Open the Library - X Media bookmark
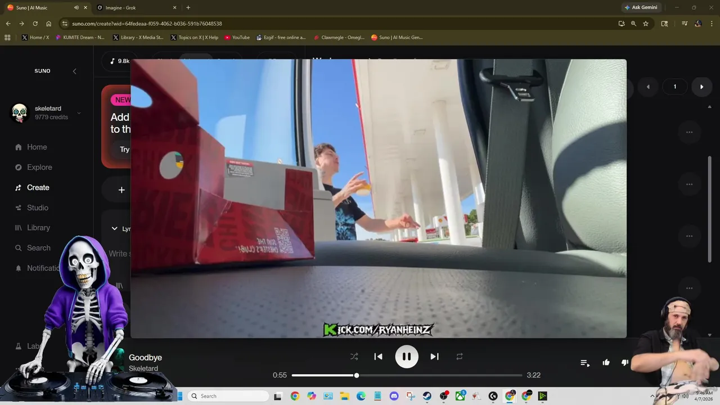The width and height of the screenshot is (720, 405). pos(138,38)
